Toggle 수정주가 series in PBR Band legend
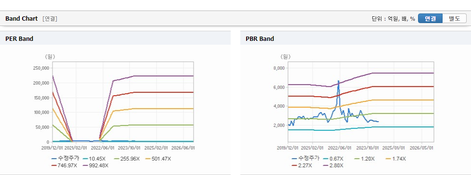The image size is (471, 175). coord(305,159)
